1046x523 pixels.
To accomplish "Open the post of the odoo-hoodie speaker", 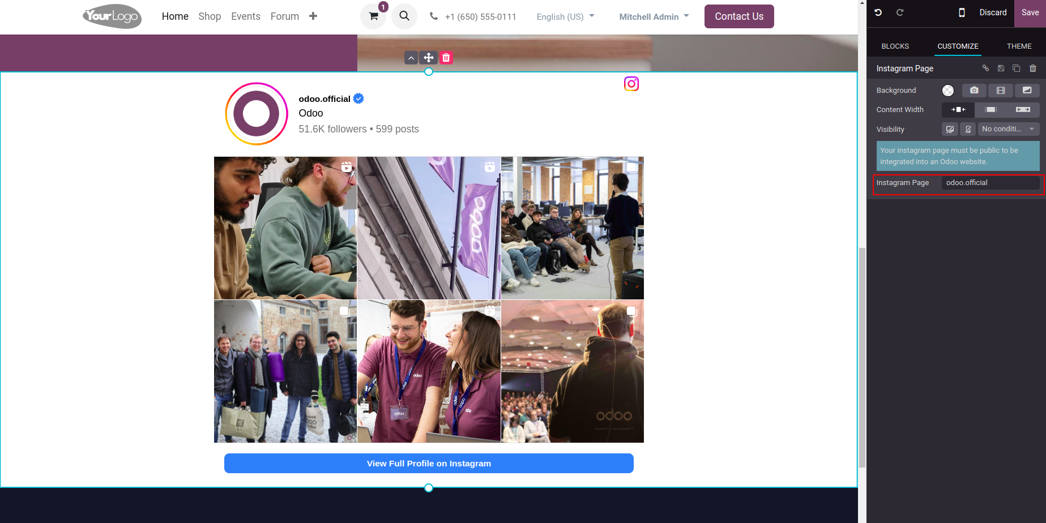I will [573, 371].
